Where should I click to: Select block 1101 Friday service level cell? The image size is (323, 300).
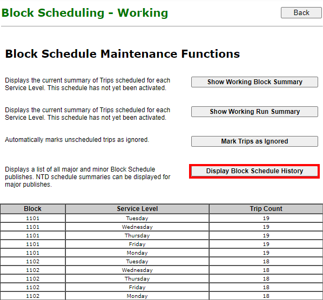(137, 244)
